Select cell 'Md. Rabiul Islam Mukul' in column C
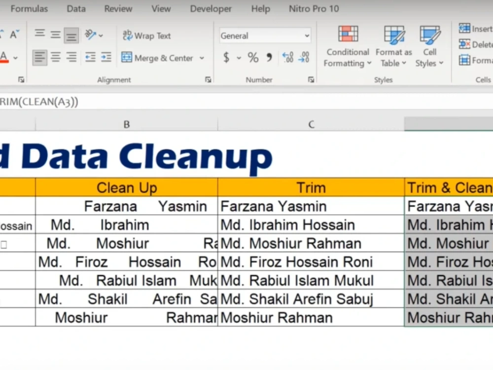The image size is (493, 370). click(311, 280)
